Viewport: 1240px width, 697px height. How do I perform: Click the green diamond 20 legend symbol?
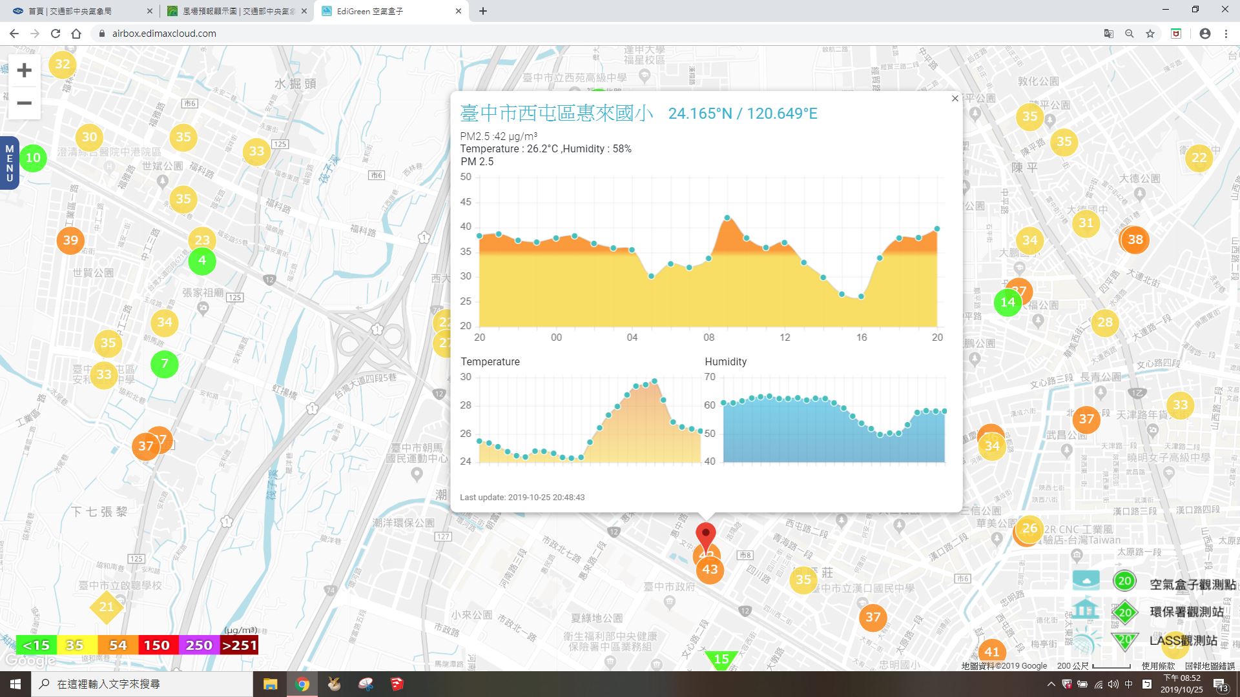coord(1124,612)
